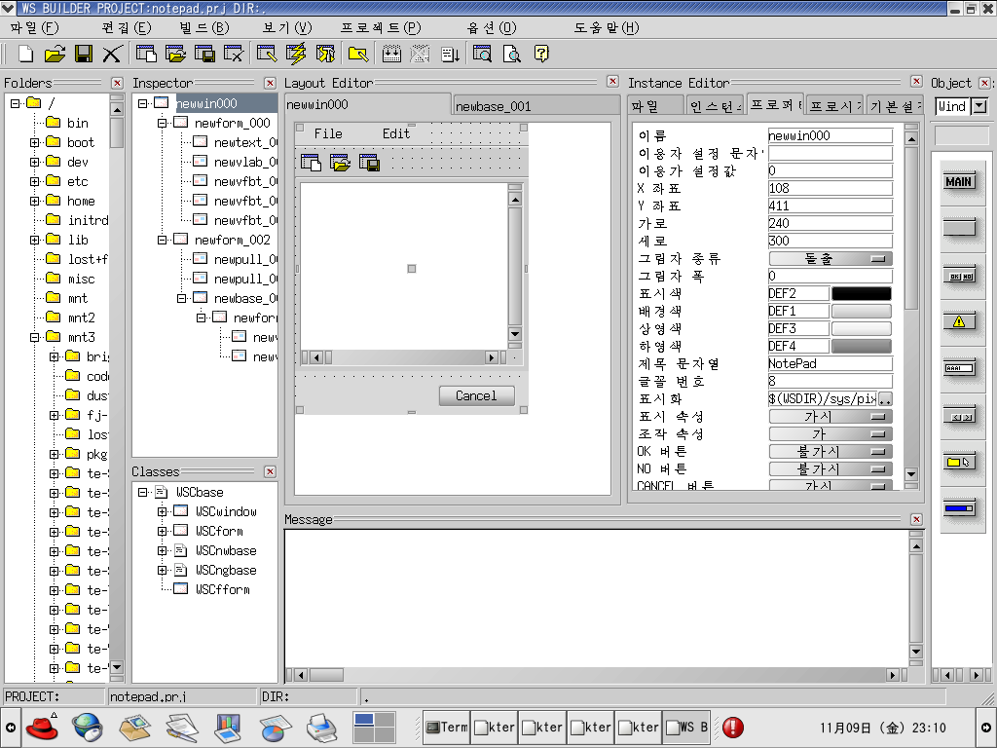The height and width of the screenshot is (748, 997).
Task: Click the window magnifier search icon
Action: (483, 55)
